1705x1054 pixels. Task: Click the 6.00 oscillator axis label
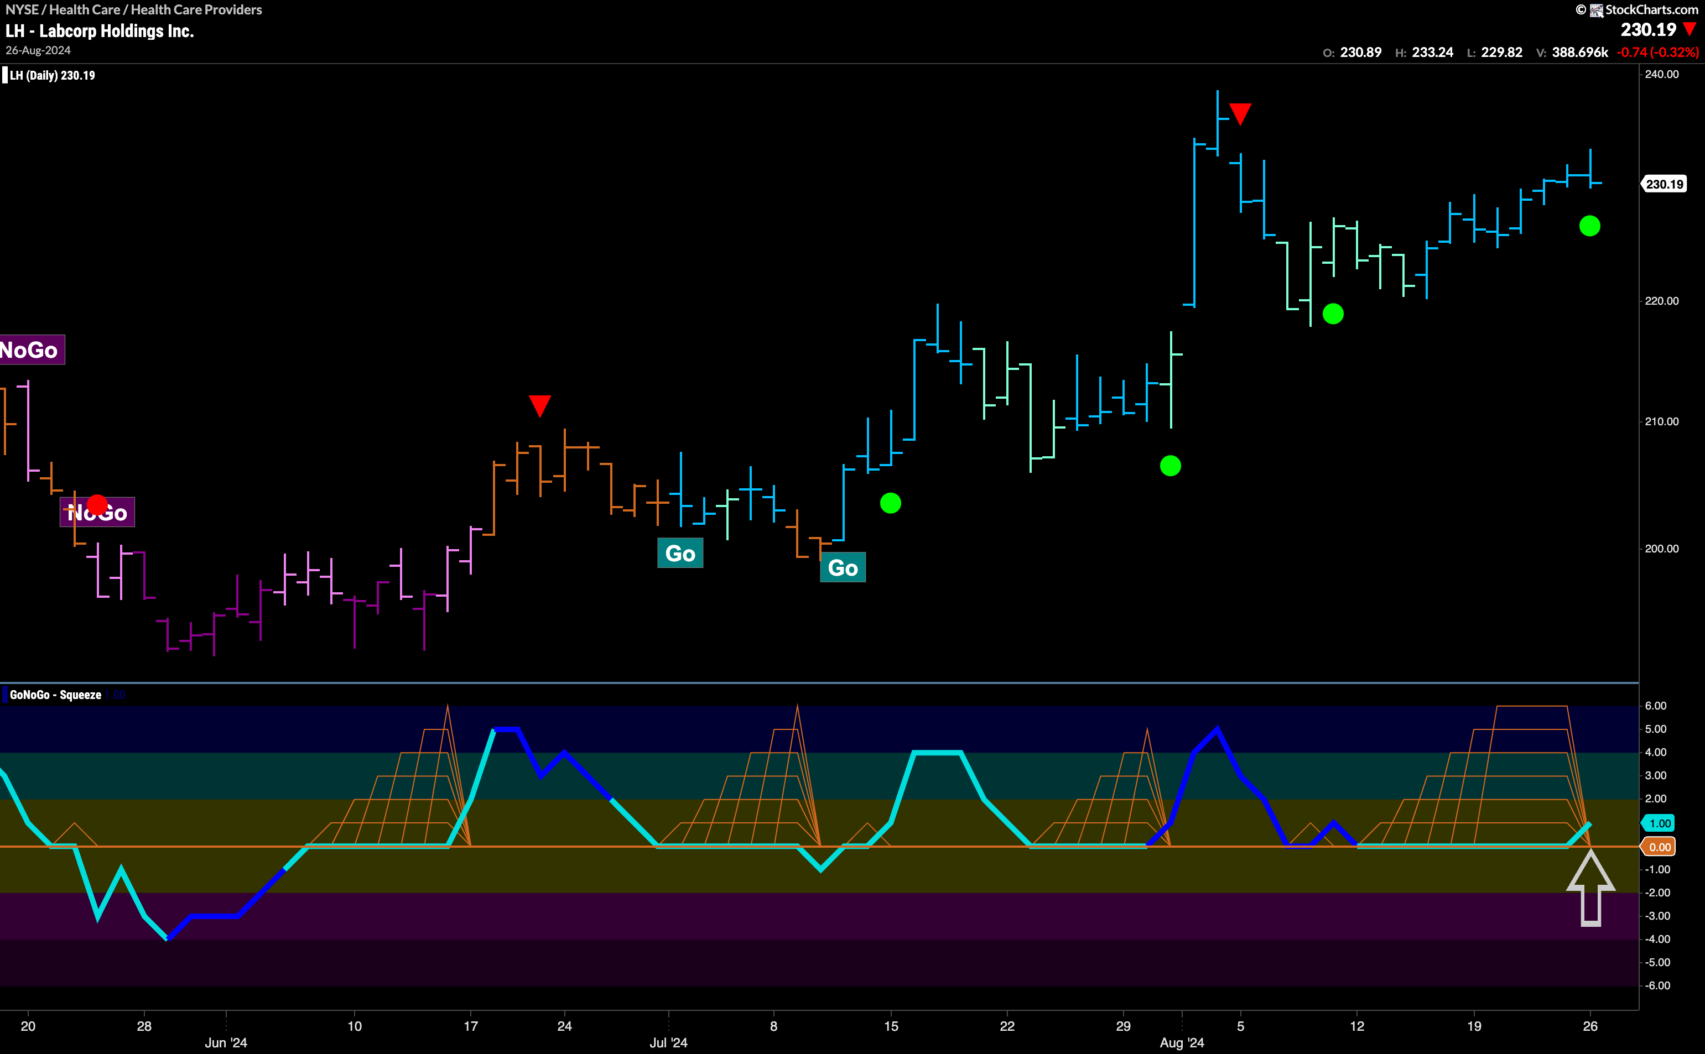click(1656, 706)
